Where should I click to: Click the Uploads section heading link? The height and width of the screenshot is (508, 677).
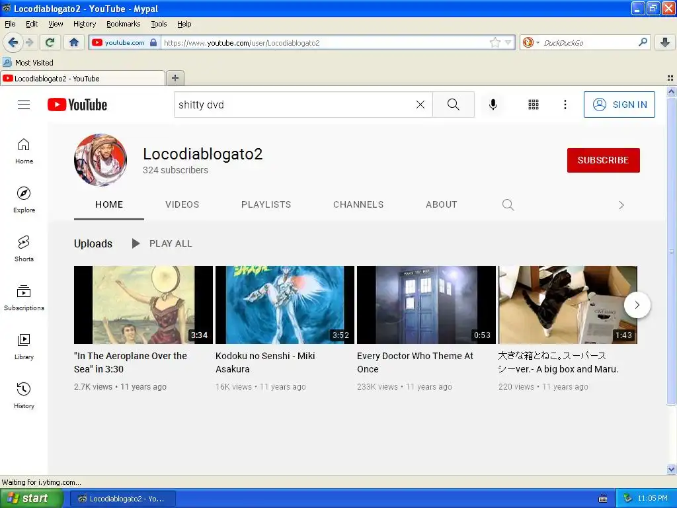point(93,243)
